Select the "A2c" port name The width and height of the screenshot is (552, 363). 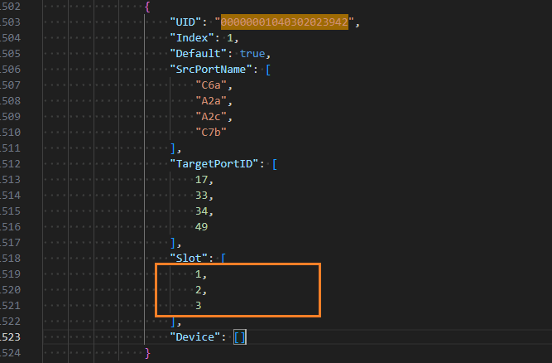(x=211, y=117)
